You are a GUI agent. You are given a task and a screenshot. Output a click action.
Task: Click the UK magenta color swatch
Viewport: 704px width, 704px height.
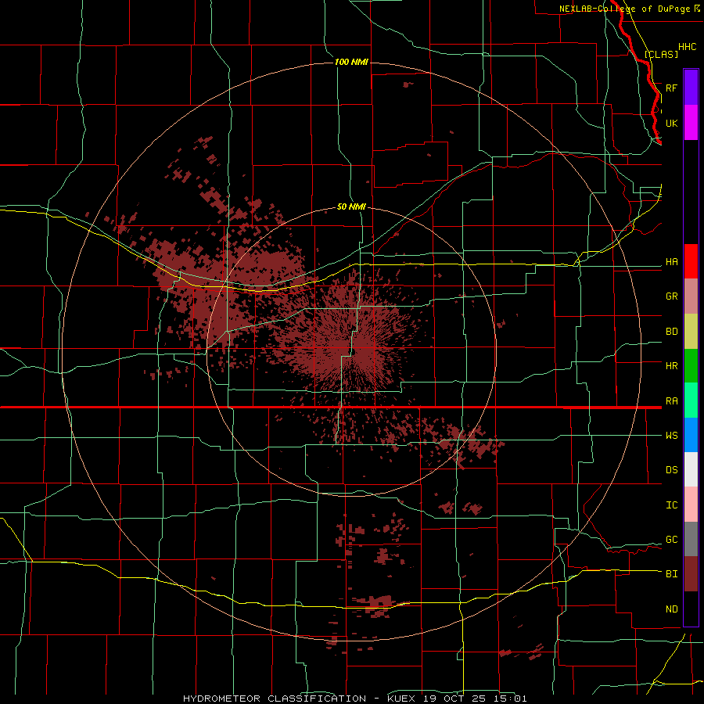[691, 123]
